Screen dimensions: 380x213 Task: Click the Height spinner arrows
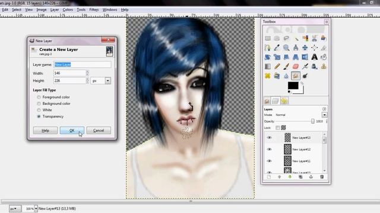pos(87,80)
